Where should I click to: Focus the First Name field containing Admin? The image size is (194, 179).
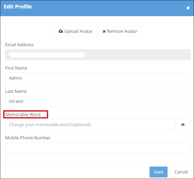(98, 78)
